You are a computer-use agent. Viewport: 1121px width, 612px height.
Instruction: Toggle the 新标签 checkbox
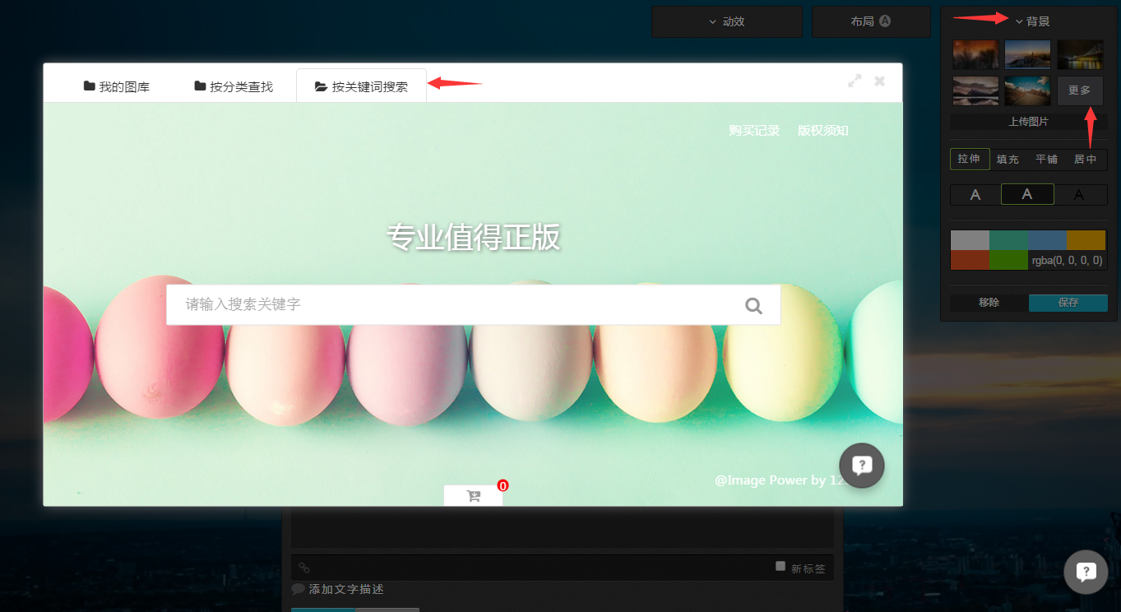tap(781, 566)
